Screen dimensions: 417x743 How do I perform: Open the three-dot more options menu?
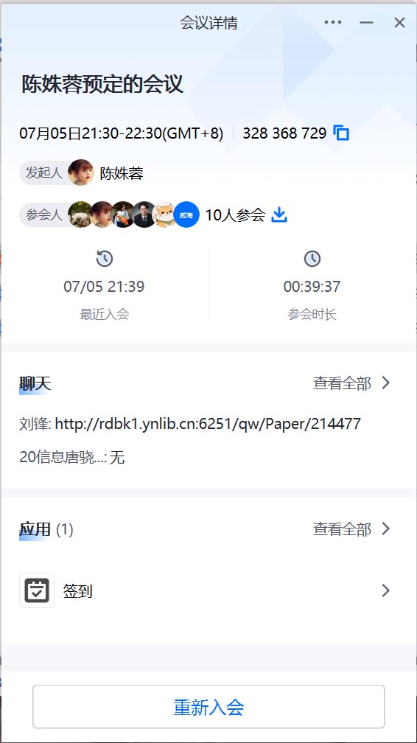333,22
